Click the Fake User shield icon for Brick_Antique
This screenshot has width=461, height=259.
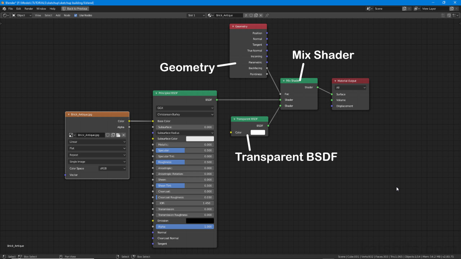pos(251,15)
